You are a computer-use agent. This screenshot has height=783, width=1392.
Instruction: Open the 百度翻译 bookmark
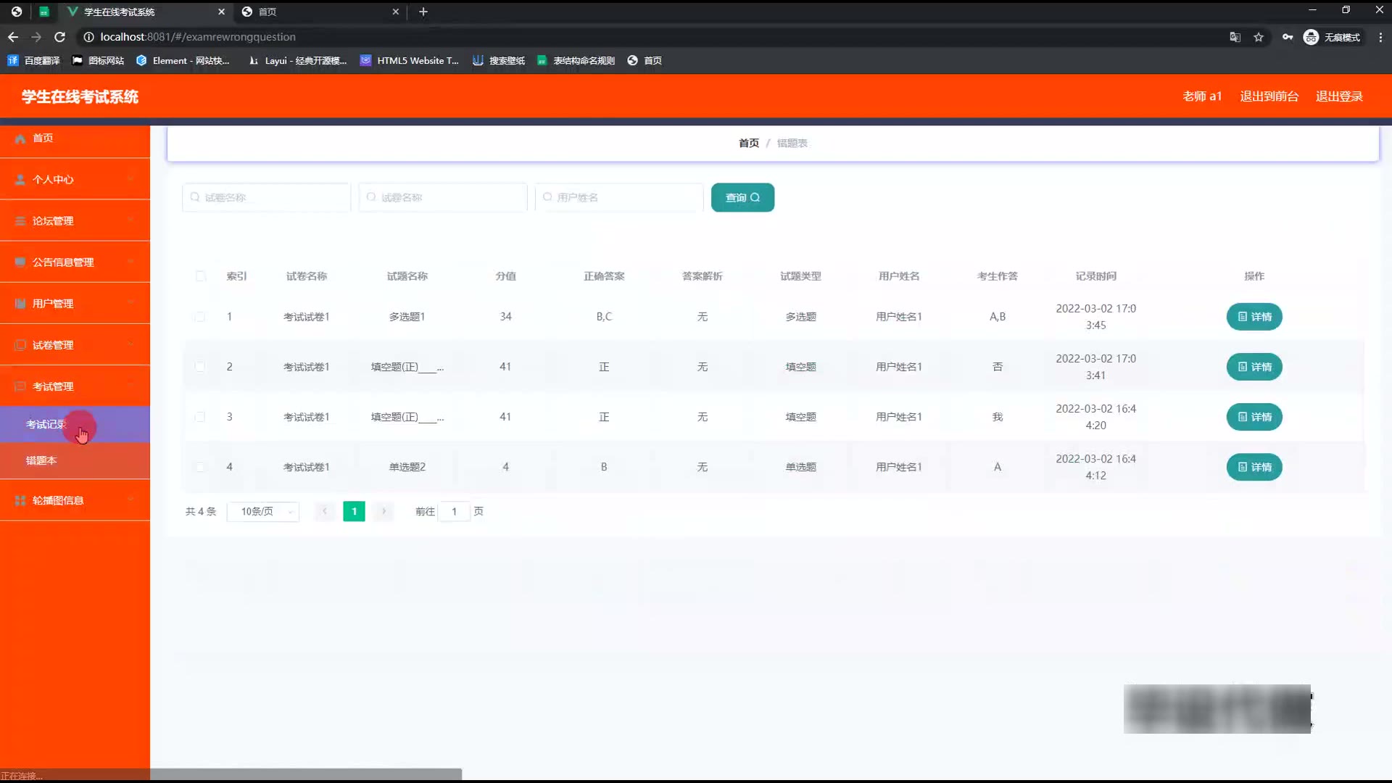tap(33, 61)
